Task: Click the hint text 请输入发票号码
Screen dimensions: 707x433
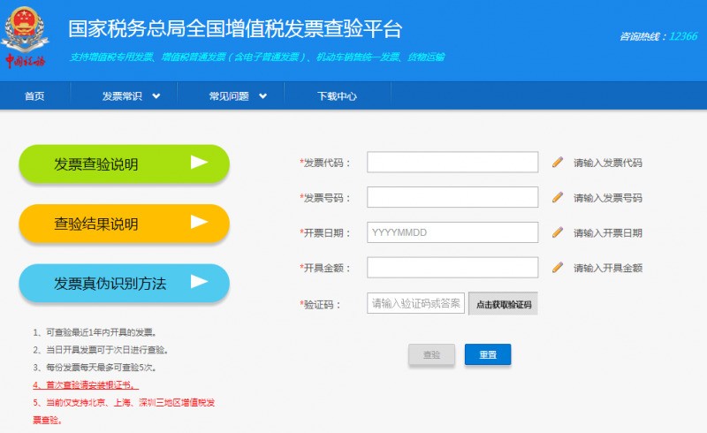Action: (608, 198)
